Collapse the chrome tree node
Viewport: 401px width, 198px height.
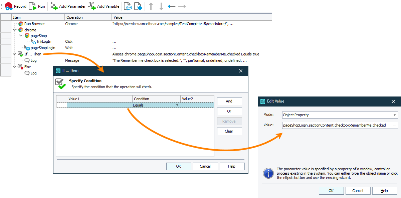coord(14,30)
